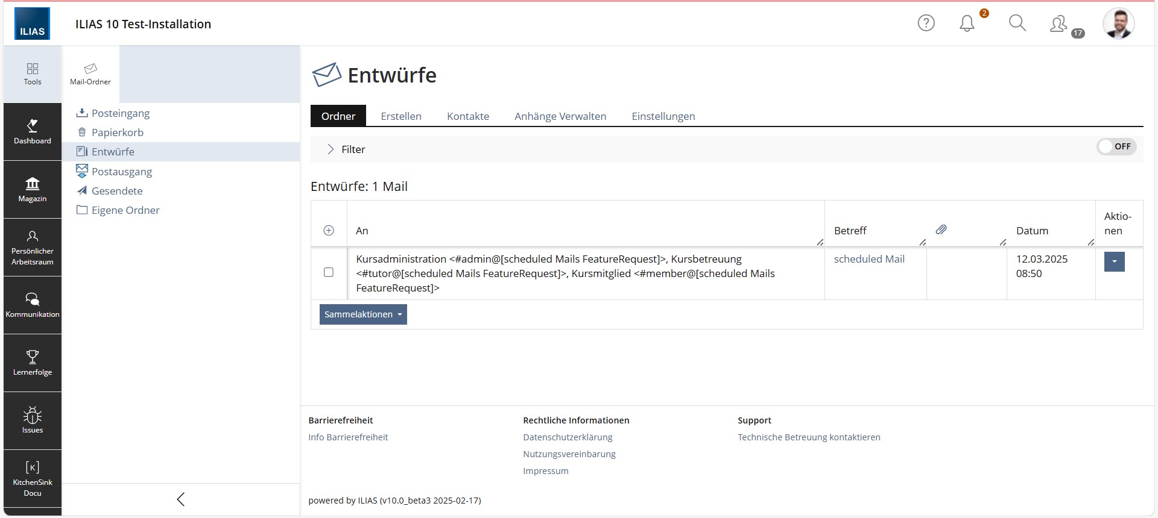
Task: Open the scheduled Mail subject link
Action: pyautogui.click(x=869, y=259)
